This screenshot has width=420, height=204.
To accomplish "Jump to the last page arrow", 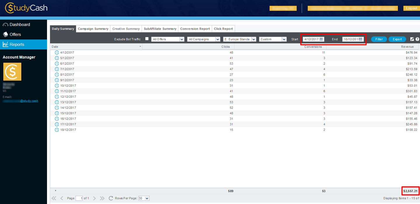I will [x=102, y=198].
